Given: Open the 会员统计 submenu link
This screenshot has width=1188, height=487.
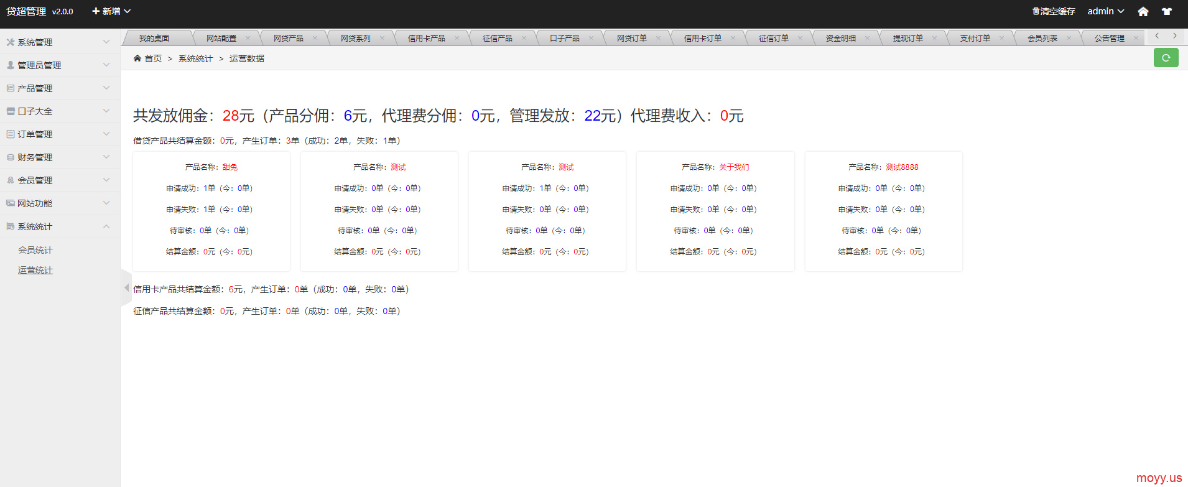Looking at the screenshot, I should (x=35, y=250).
